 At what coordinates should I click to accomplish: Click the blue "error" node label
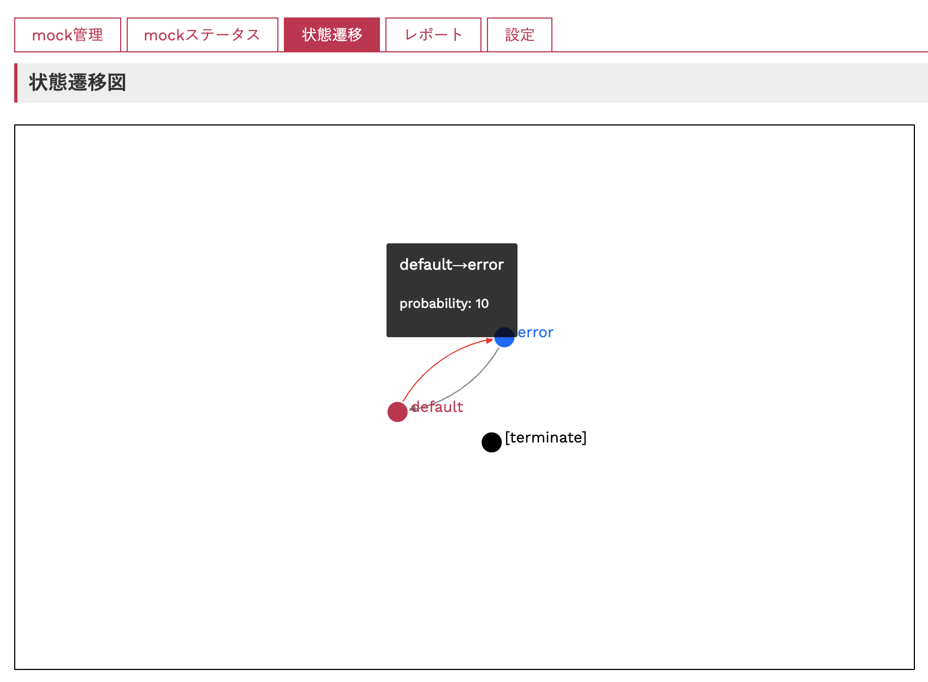pos(536,332)
